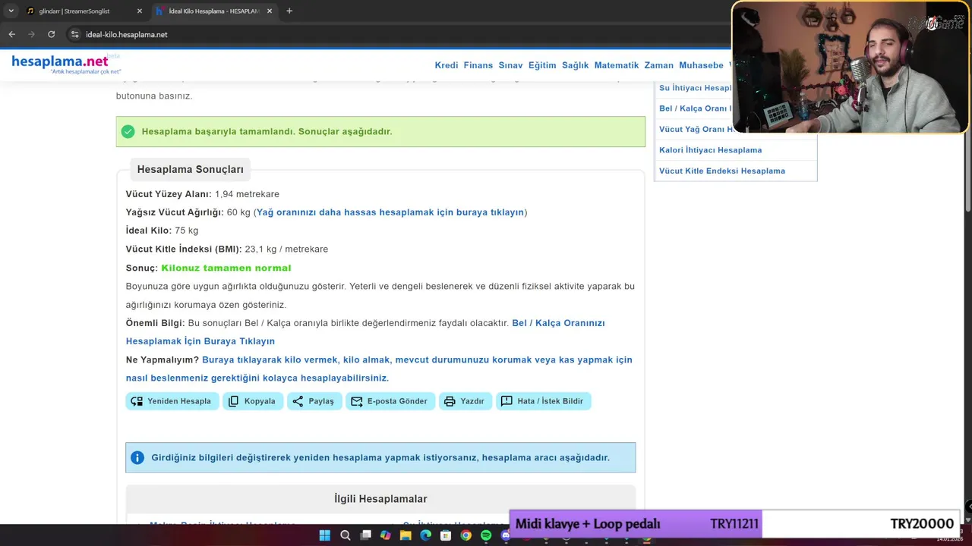Click the streamer webcam overlay
The width and height of the screenshot is (972, 546).
point(850,67)
